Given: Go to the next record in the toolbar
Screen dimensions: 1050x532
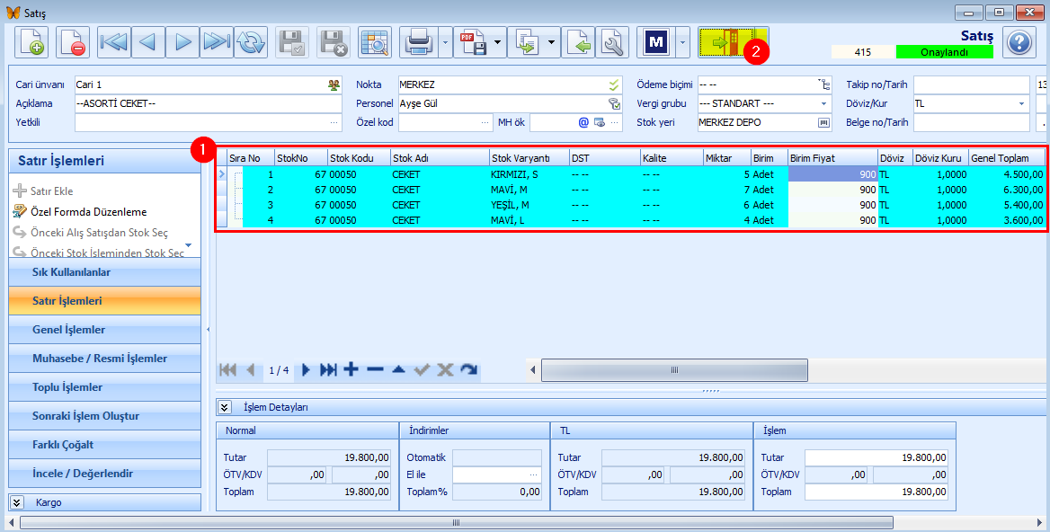Looking at the screenshot, I should click(x=182, y=43).
